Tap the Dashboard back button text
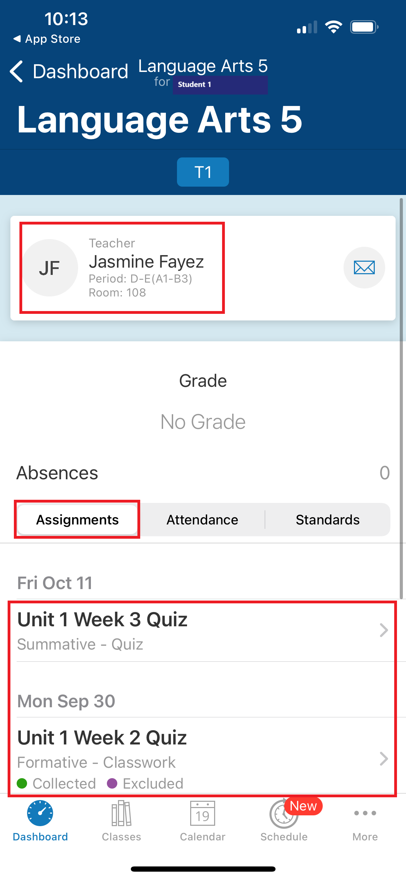 click(80, 71)
